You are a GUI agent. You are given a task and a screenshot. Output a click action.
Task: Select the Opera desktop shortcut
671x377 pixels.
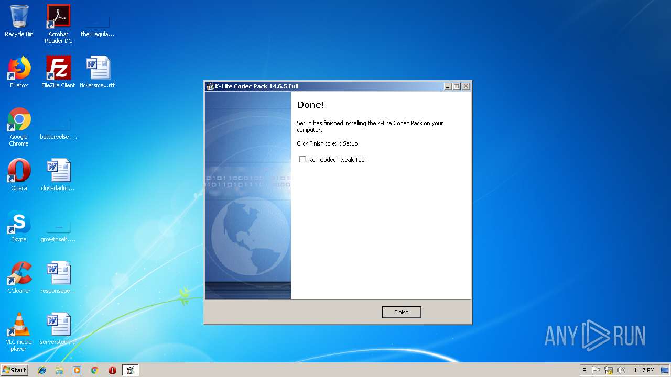coord(19,175)
